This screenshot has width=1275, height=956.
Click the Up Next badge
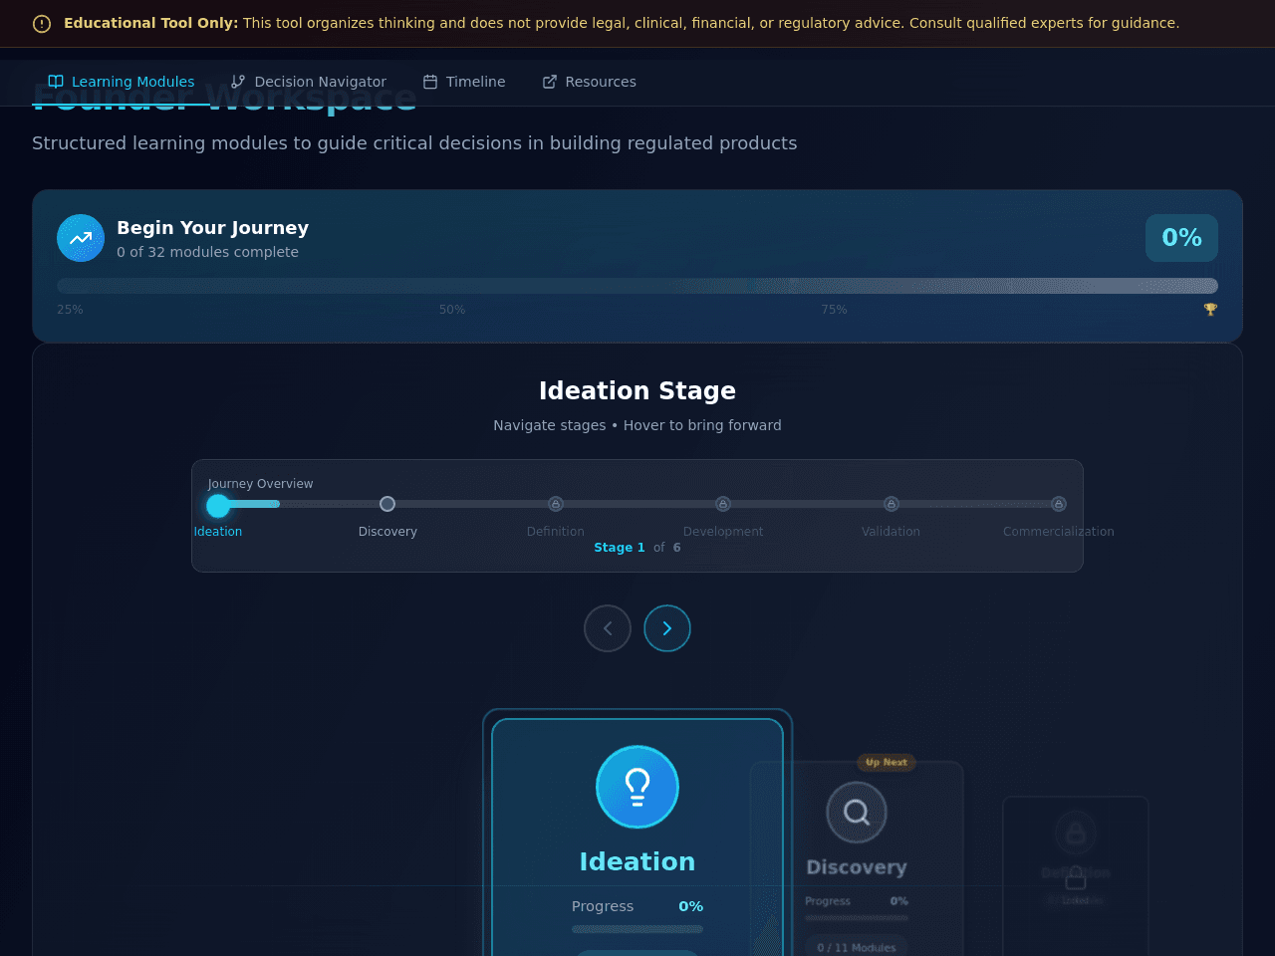coord(887,763)
